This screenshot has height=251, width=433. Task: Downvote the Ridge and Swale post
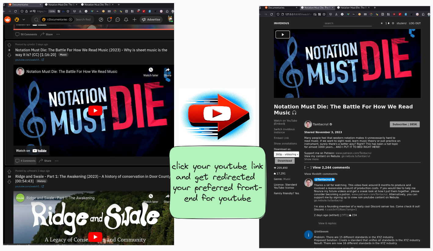(x=9, y=182)
